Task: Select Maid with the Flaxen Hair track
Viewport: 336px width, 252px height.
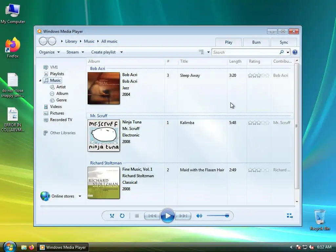Action: tap(202, 170)
